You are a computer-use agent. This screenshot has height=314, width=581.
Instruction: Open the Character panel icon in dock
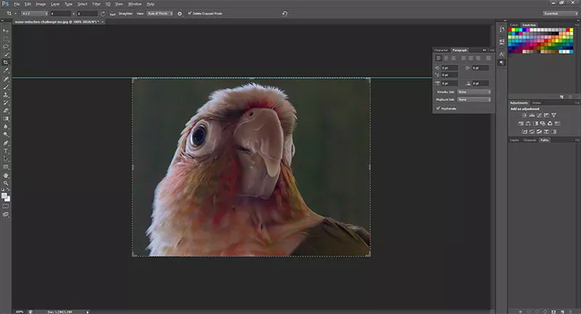(501, 54)
